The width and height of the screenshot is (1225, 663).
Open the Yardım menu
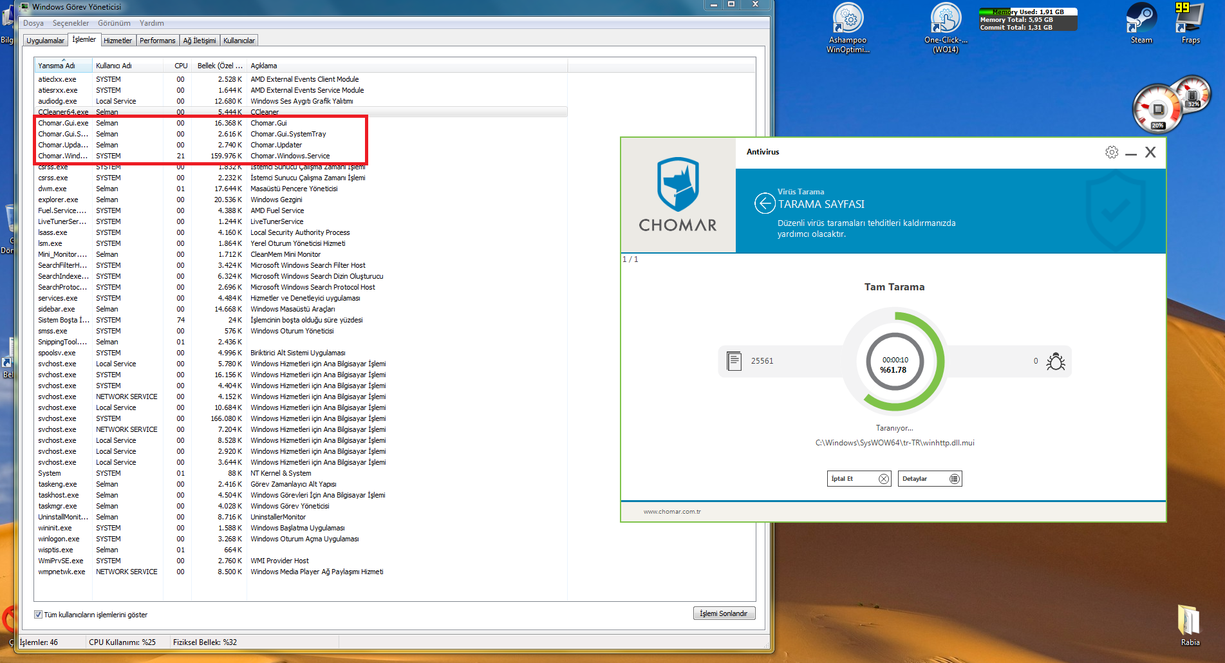152,23
